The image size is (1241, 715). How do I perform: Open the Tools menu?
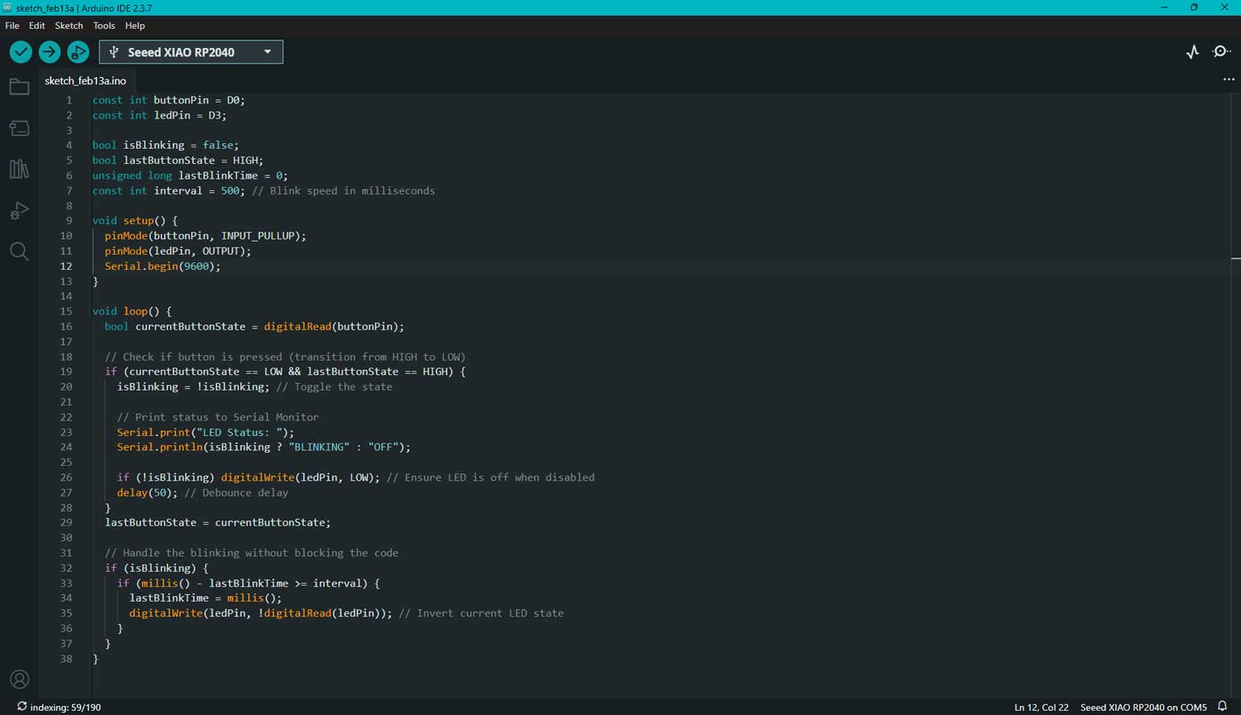coord(104,26)
